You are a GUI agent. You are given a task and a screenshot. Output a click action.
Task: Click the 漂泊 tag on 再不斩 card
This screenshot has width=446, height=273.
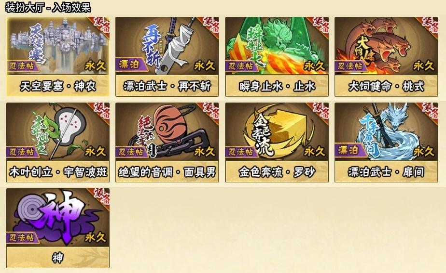(x=129, y=65)
